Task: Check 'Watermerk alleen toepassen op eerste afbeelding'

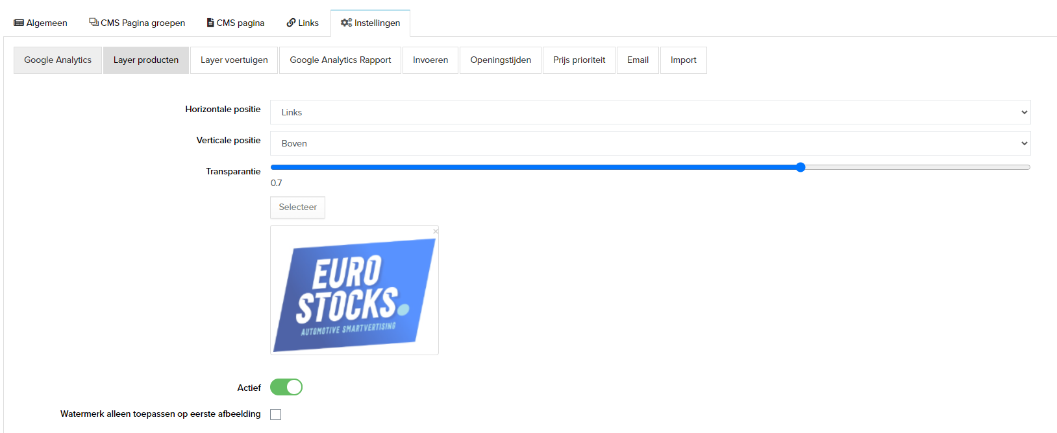Action: (x=276, y=414)
